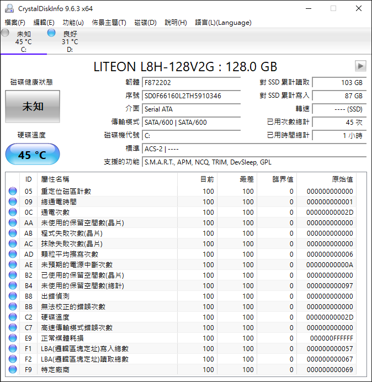Click the blue status circle for drive D:
The image size is (372, 382).
point(51,33)
